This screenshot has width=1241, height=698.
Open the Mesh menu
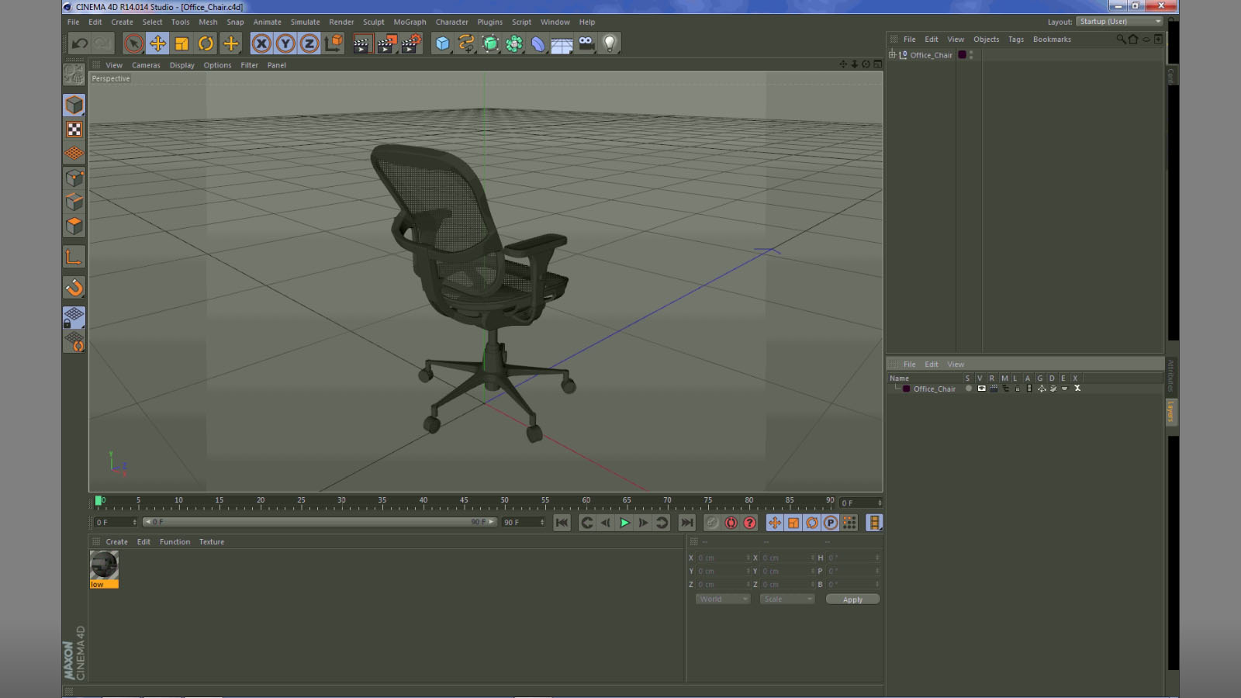208,22
